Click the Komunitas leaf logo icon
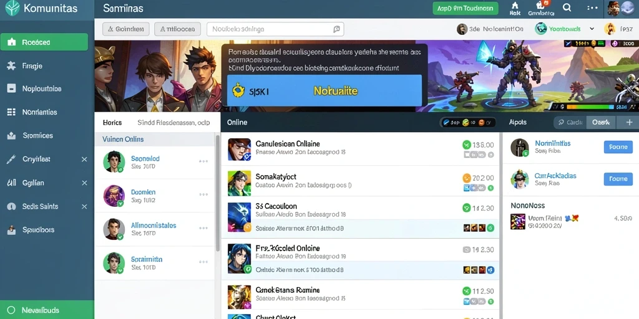This screenshot has height=319, width=639. point(12,7)
